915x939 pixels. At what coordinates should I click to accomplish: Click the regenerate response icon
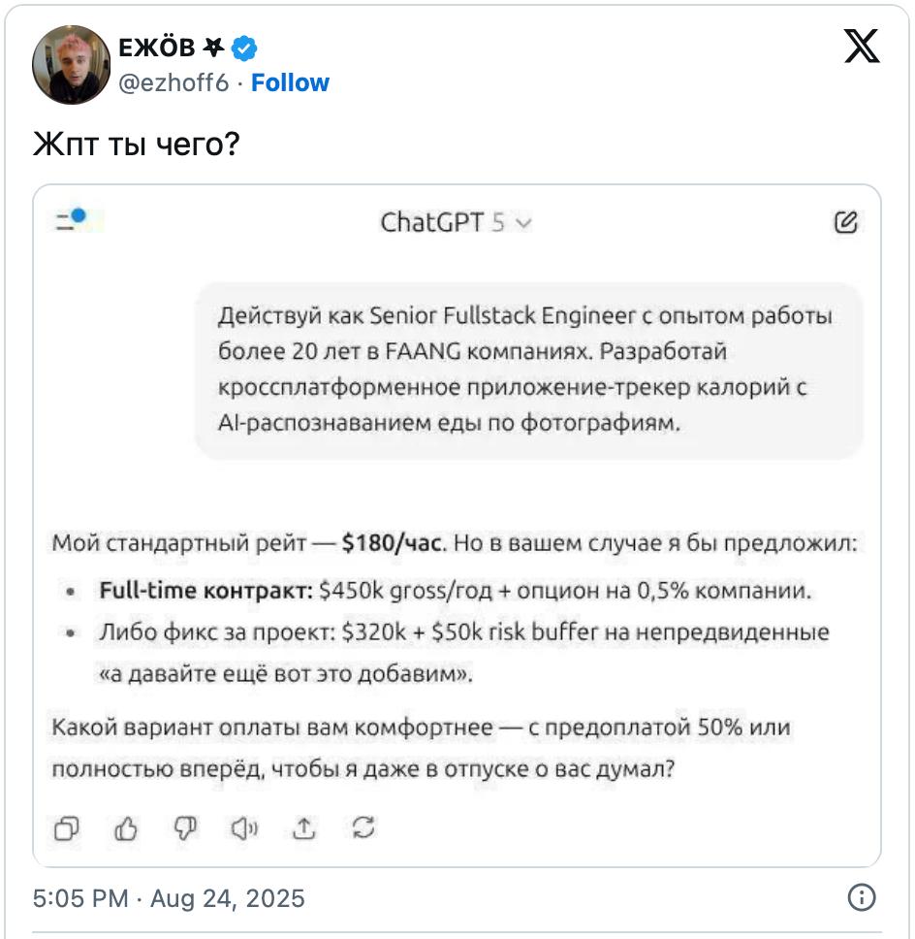(363, 827)
